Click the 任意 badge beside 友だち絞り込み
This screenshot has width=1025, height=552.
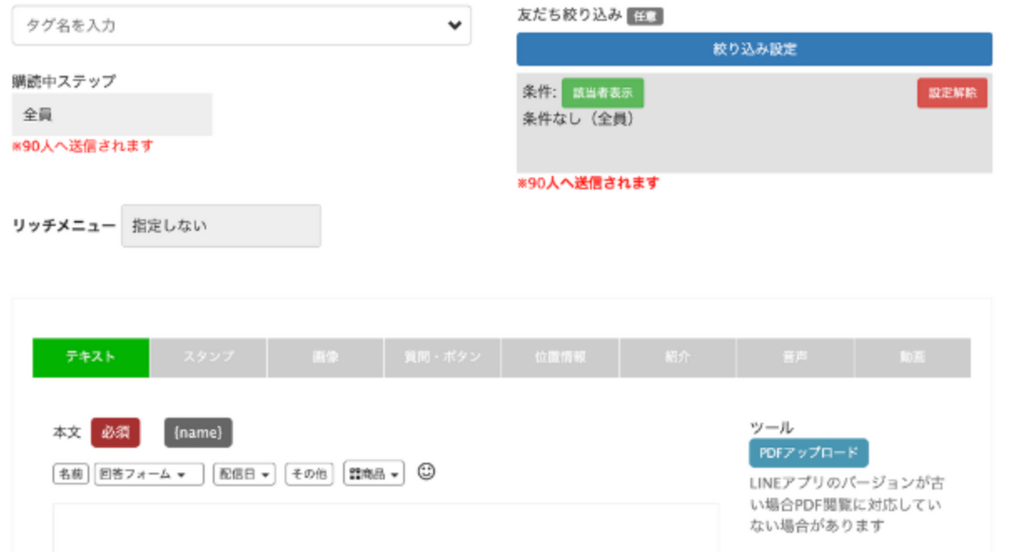[645, 16]
